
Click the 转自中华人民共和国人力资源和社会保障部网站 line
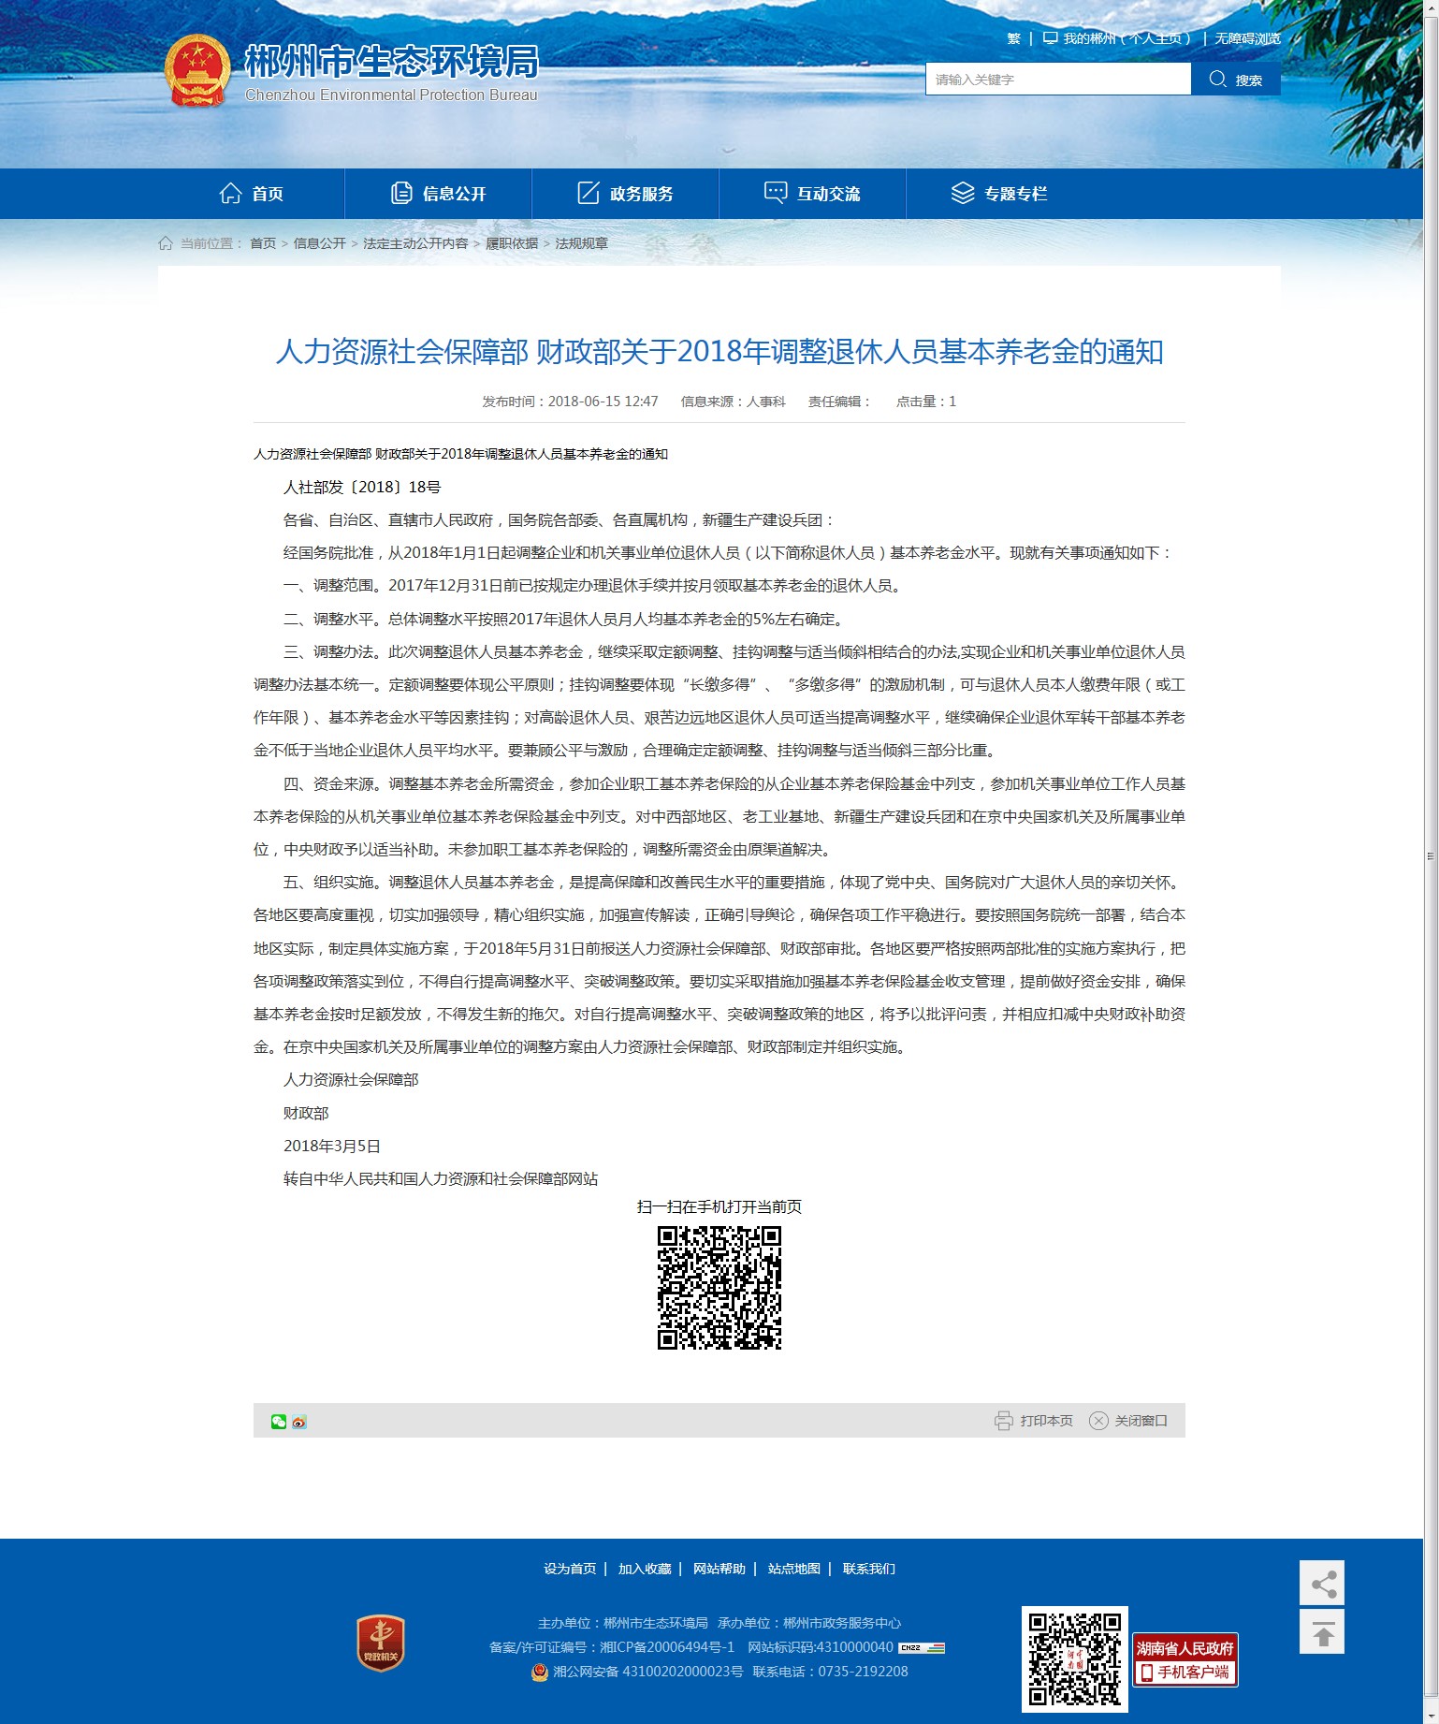coord(441,1179)
